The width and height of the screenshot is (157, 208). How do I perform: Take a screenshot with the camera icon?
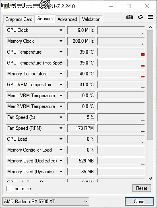coord(130,17)
